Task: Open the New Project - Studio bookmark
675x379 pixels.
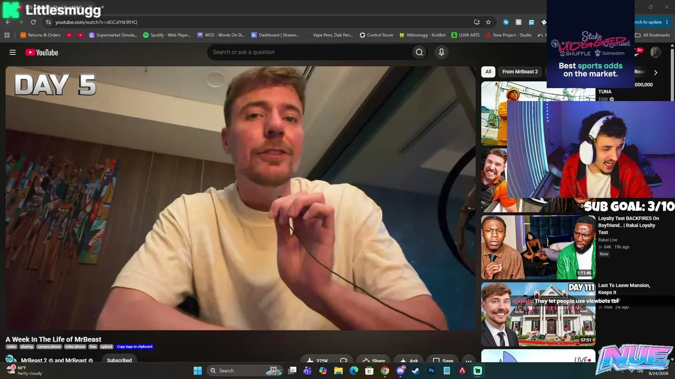Action: (508, 35)
